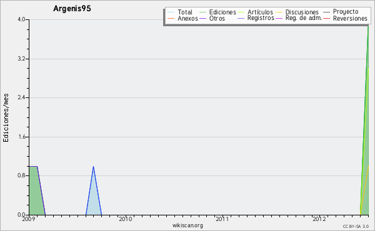
Task: Click the 2.4 y-axis value
Action: [21, 97]
